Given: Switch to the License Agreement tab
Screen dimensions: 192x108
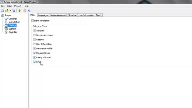Looking at the screenshot, I should (x=58, y=15).
